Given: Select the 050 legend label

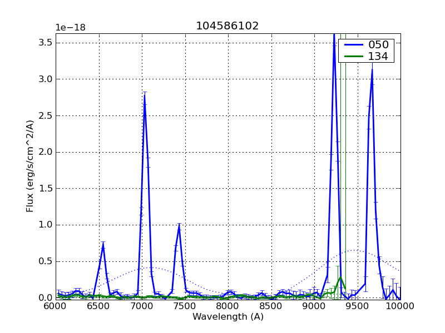Looking at the screenshot, I should tap(378, 45).
